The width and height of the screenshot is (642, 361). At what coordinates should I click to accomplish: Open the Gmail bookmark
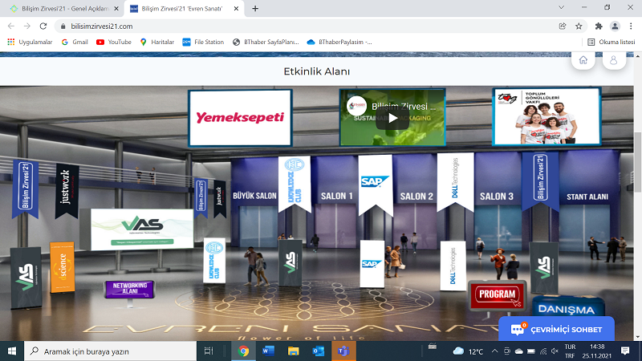75,42
